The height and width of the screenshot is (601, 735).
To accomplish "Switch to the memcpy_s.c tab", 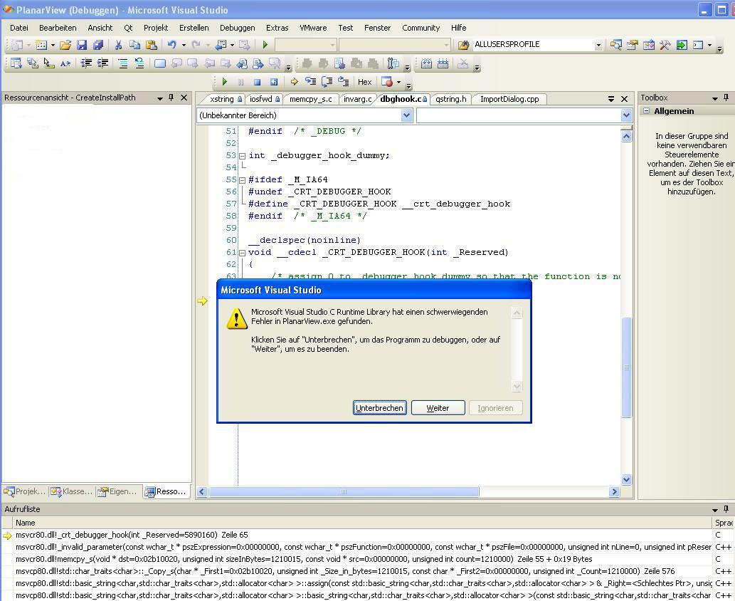I will click(310, 99).
